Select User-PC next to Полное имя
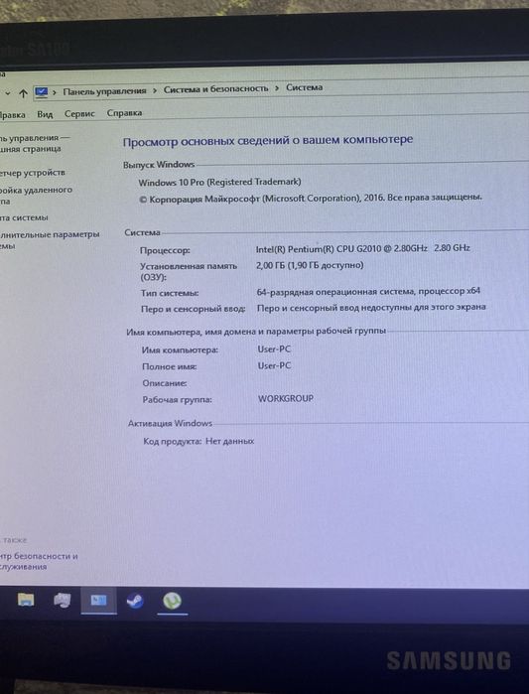Viewport: 529px width, 694px height. (x=274, y=365)
